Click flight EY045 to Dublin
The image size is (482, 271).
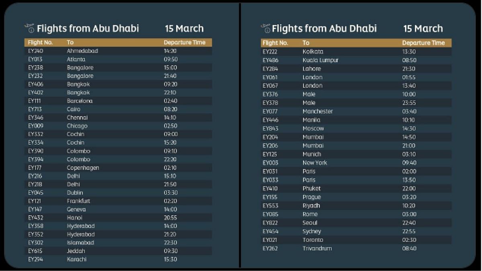tap(118, 193)
